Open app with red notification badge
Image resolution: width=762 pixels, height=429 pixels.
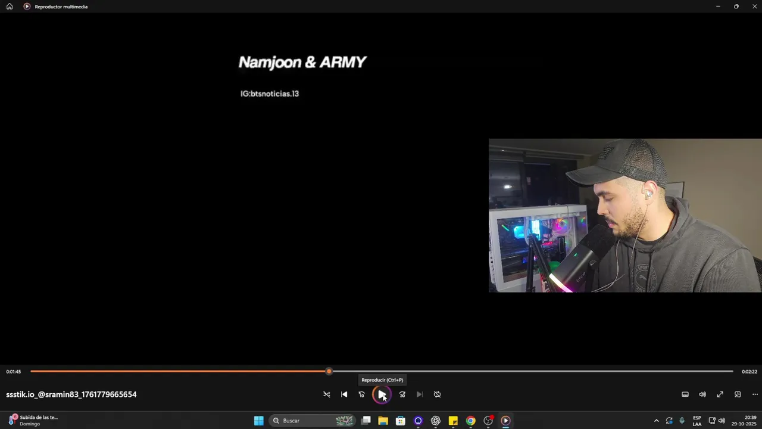[x=488, y=421]
